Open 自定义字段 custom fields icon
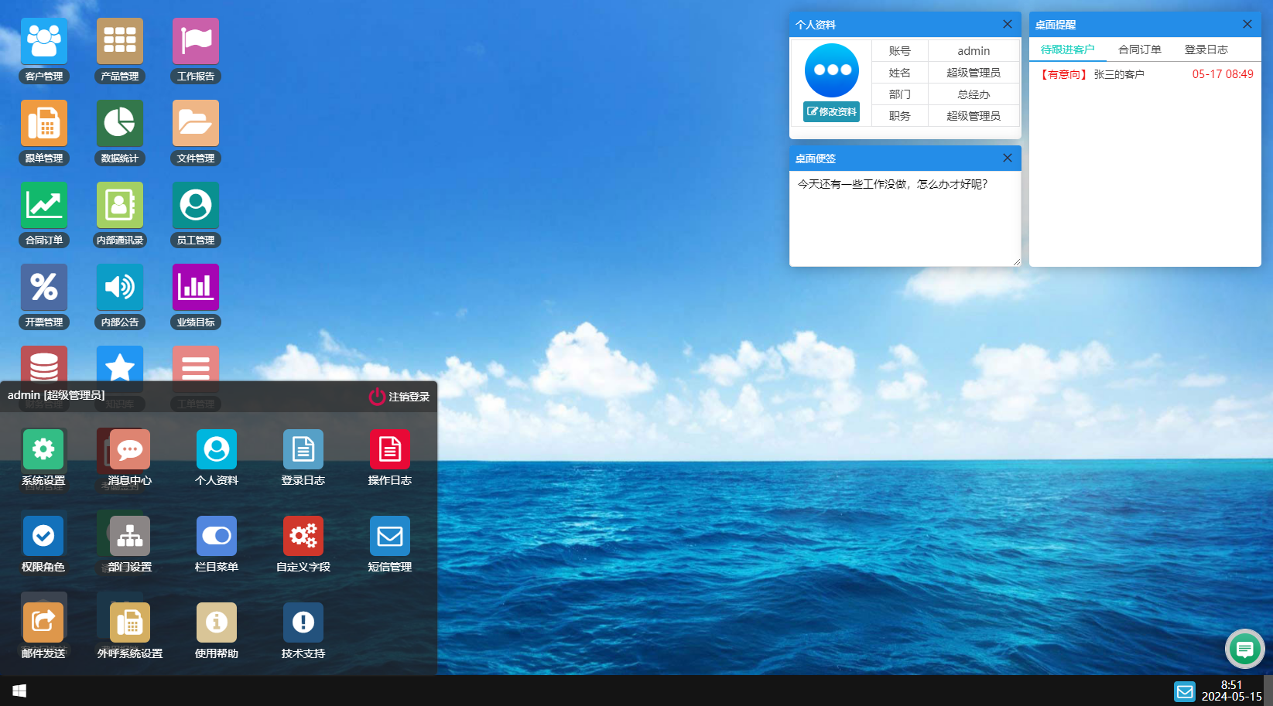Screen dimensions: 1273x706 303,537
